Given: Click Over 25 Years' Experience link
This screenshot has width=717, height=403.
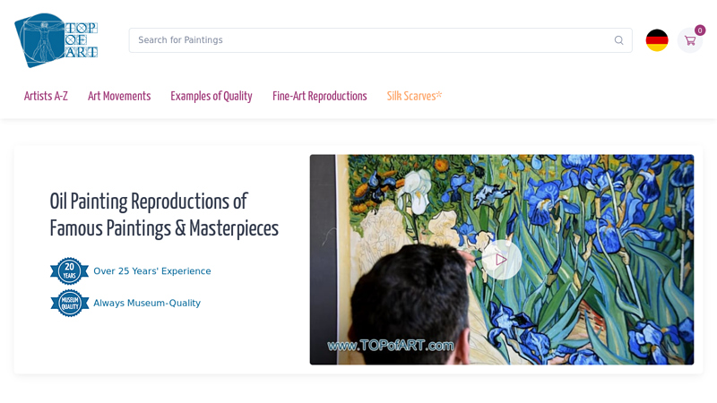Looking at the screenshot, I should tap(152, 271).
